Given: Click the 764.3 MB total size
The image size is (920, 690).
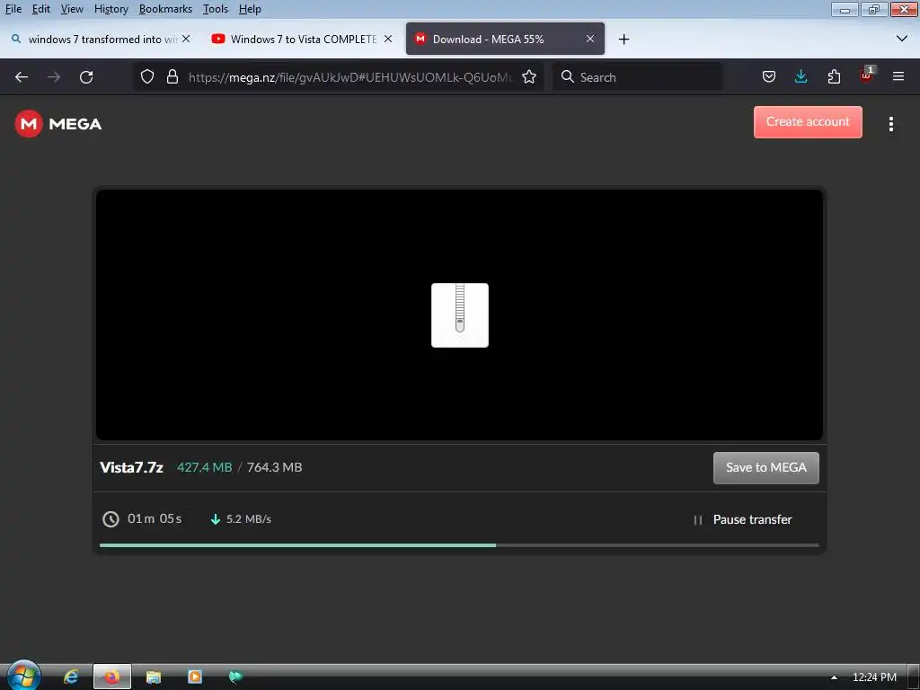Looking at the screenshot, I should [275, 467].
